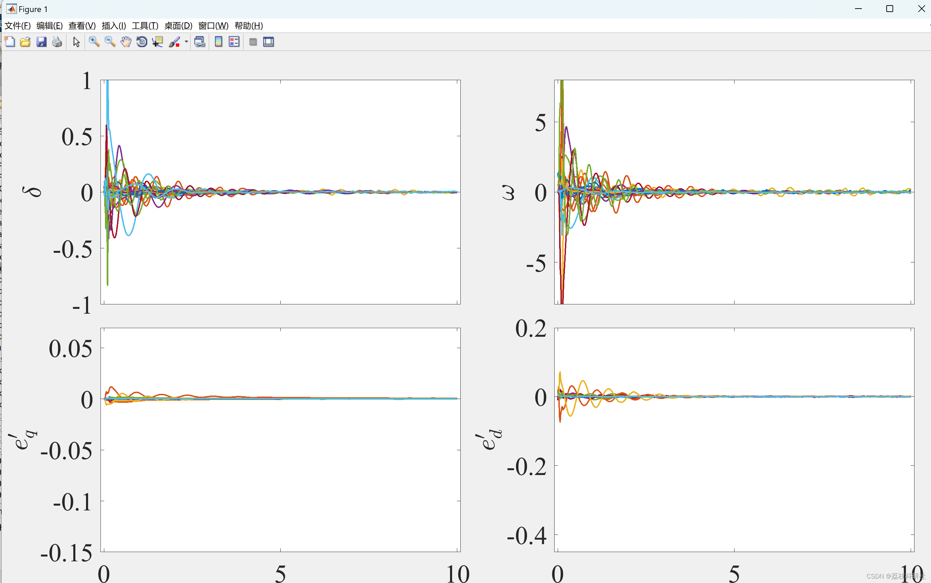The width and height of the screenshot is (931, 583).
Task: Click inside the ω subplot axes
Action: 734,192
